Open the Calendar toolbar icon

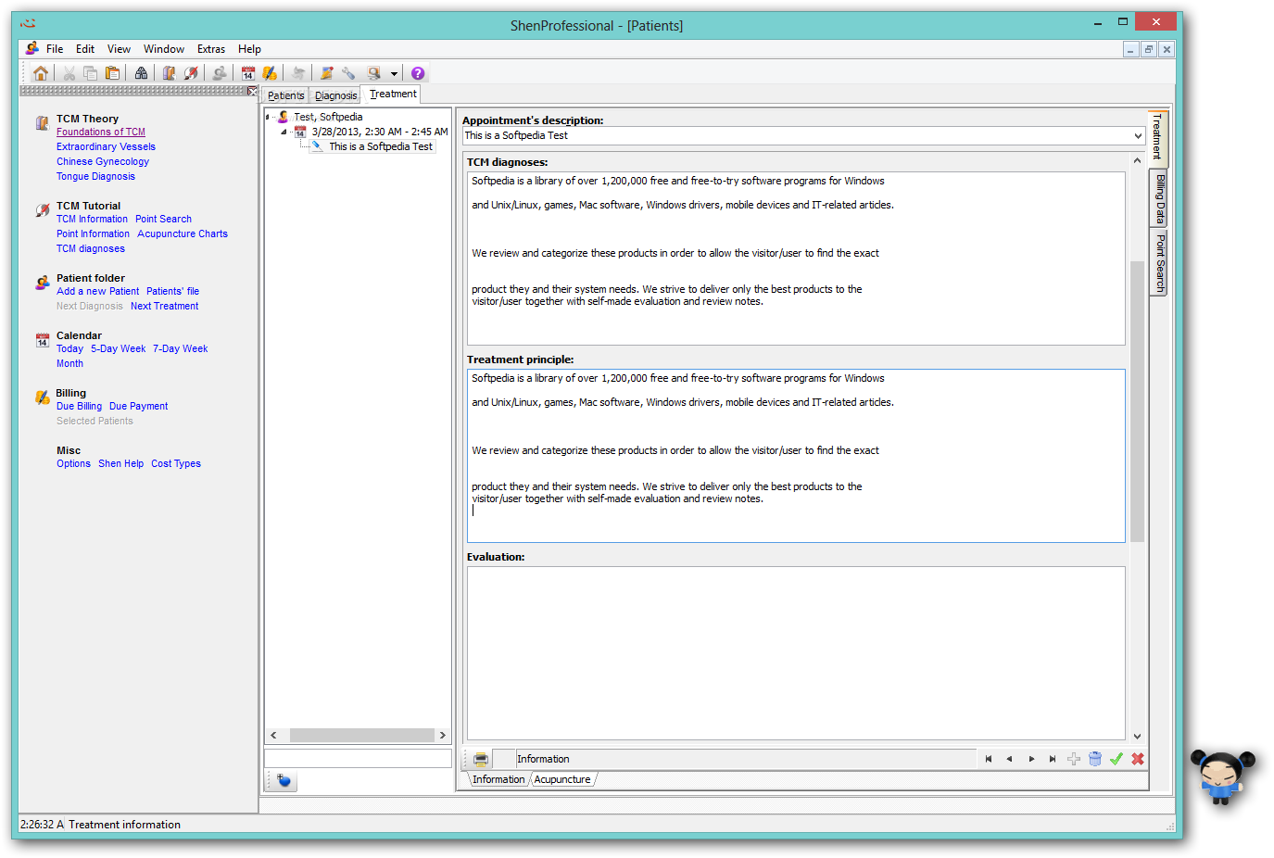pyautogui.click(x=248, y=73)
